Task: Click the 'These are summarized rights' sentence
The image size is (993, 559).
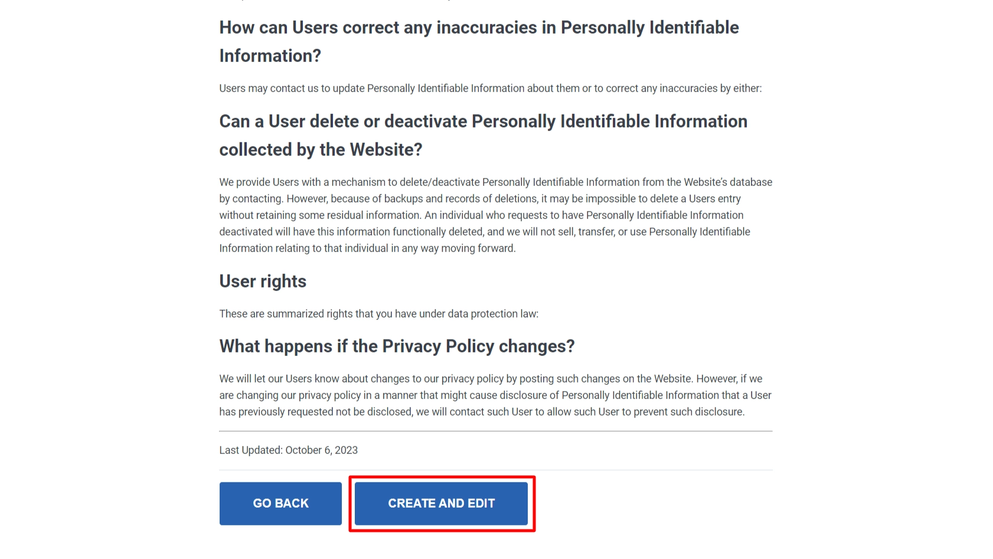Action: click(378, 314)
